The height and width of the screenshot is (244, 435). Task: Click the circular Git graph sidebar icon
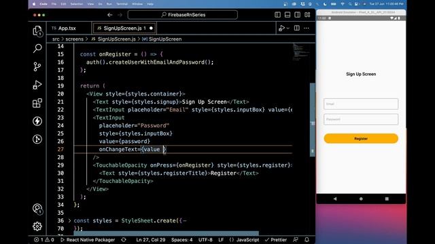pos(37,139)
